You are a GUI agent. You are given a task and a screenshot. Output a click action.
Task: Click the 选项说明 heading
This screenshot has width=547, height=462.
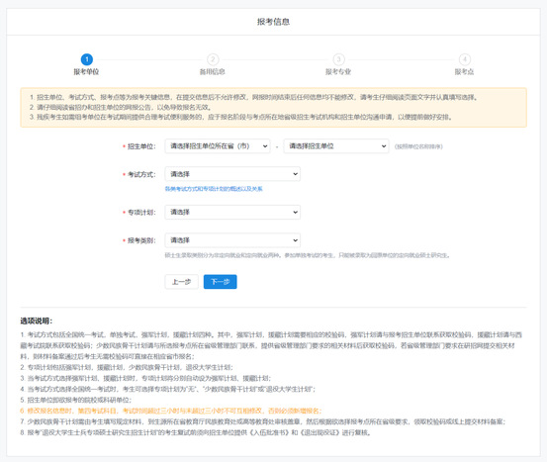tap(37, 322)
